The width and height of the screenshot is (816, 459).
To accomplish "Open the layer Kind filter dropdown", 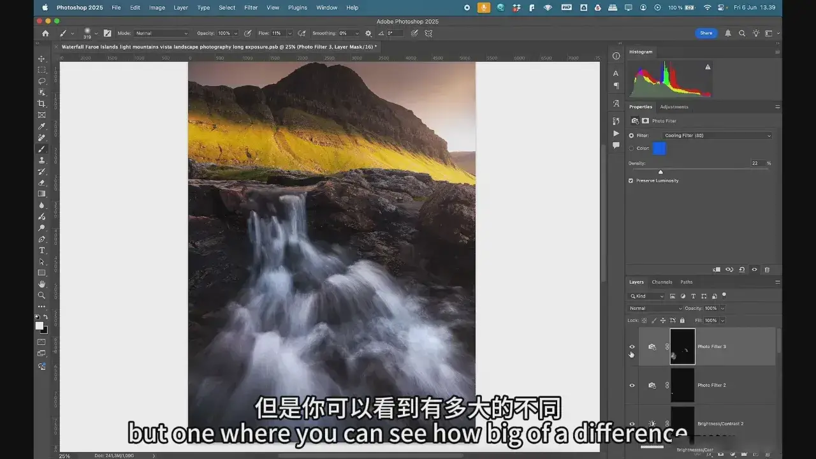I will [647, 296].
